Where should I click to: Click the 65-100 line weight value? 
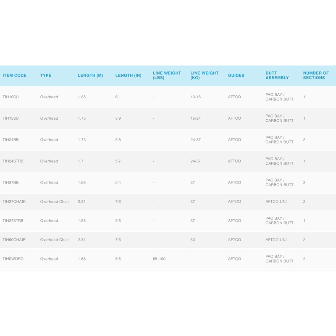pos(159,259)
